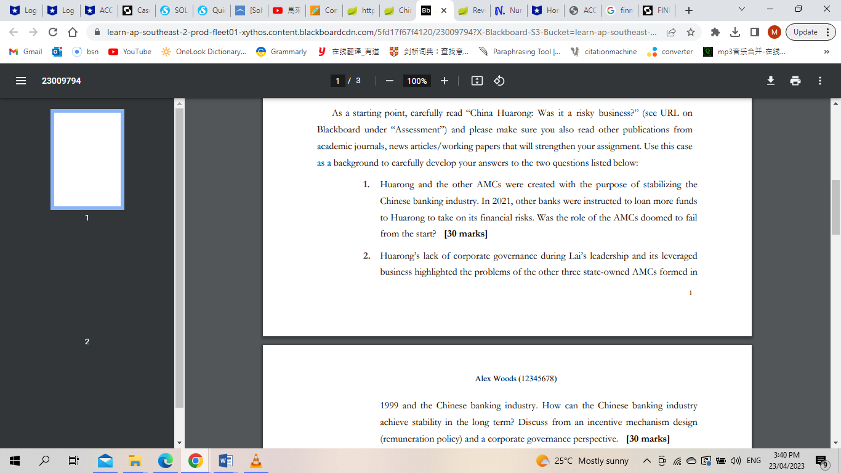
Task: Fit the PDF to page
Action: (x=477, y=81)
